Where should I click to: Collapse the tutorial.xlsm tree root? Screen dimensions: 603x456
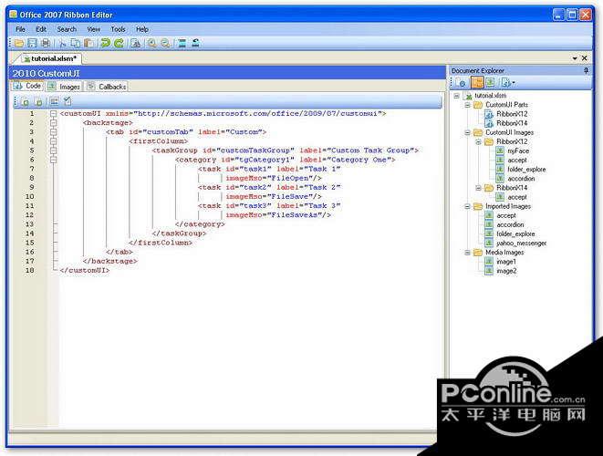tap(456, 96)
